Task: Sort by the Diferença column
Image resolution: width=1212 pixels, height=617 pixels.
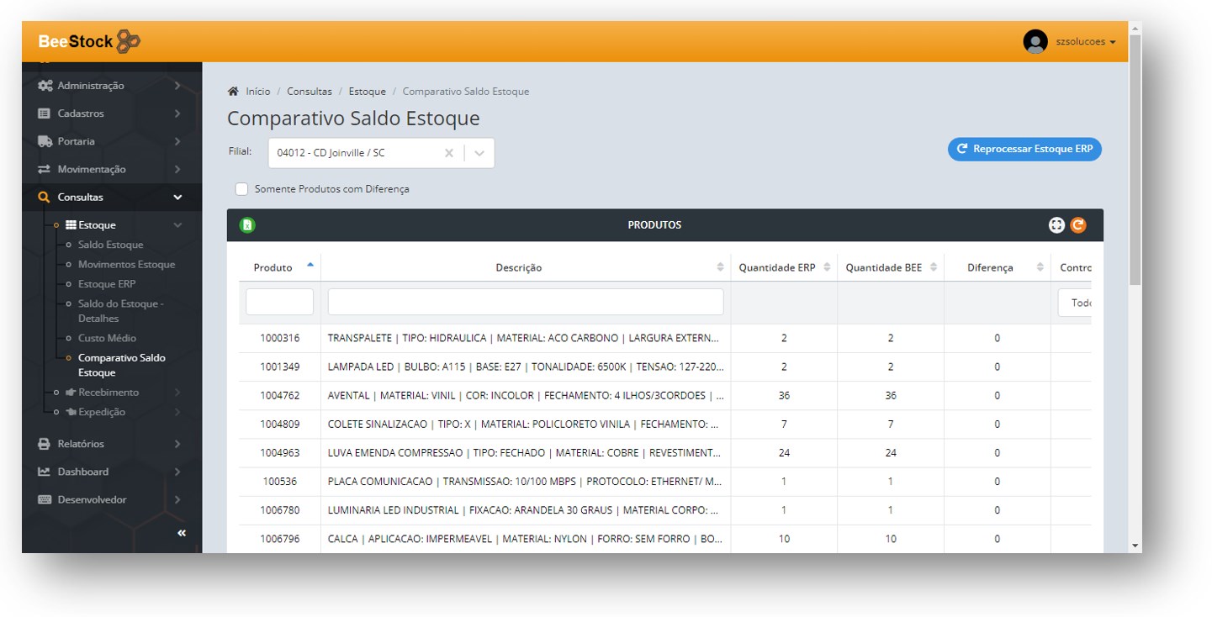Action: pyautogui.click(x=997, y=267)
